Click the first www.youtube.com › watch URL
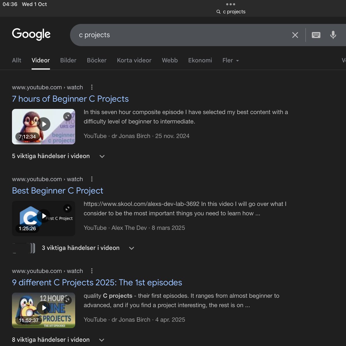346x346 pixels. pos(47,87)
